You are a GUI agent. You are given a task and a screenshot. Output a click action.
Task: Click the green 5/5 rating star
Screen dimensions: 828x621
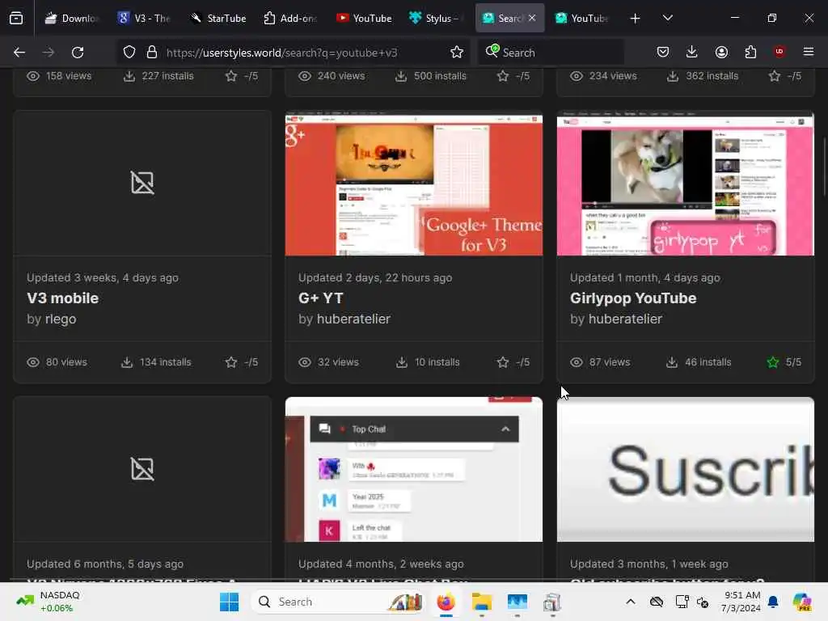[773, 362]
